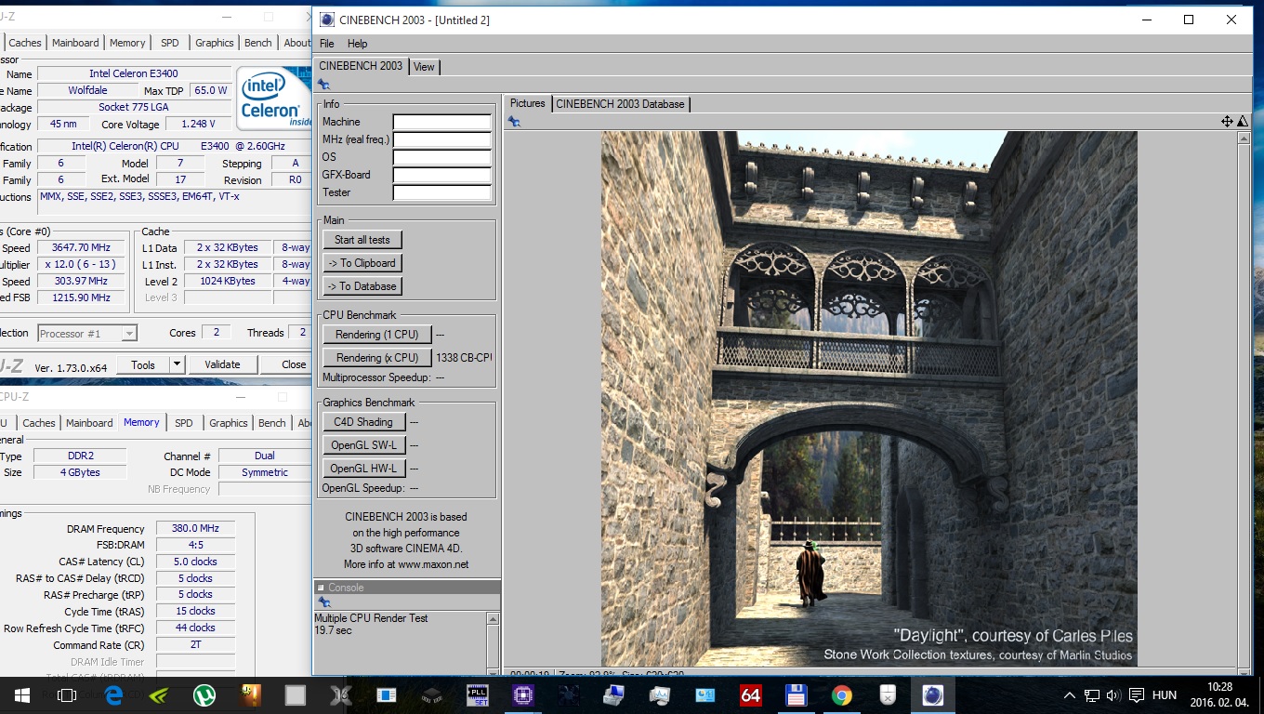The image size is (1264, 714).
Task: Open the Tools dropdown arrow in CPU-Z
Action: 177,364
